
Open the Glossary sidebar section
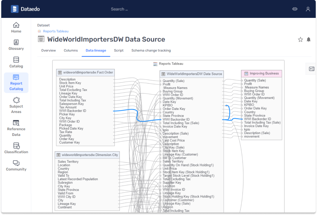tap(16, 45)
